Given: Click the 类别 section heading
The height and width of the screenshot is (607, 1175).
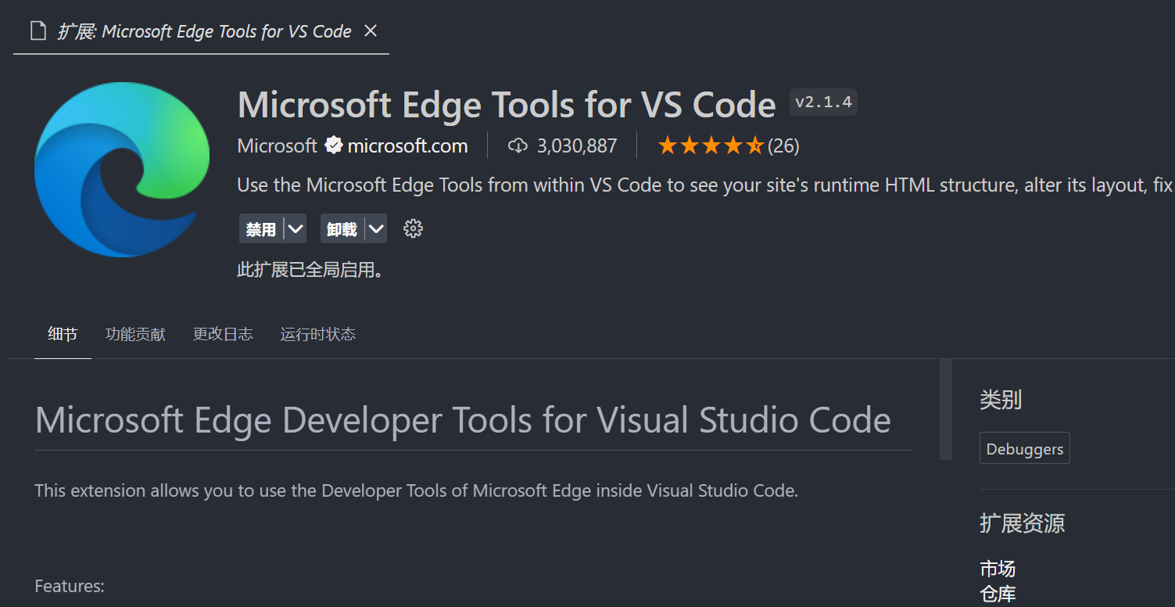Looking at the screenshot, I should [1001, 400].
